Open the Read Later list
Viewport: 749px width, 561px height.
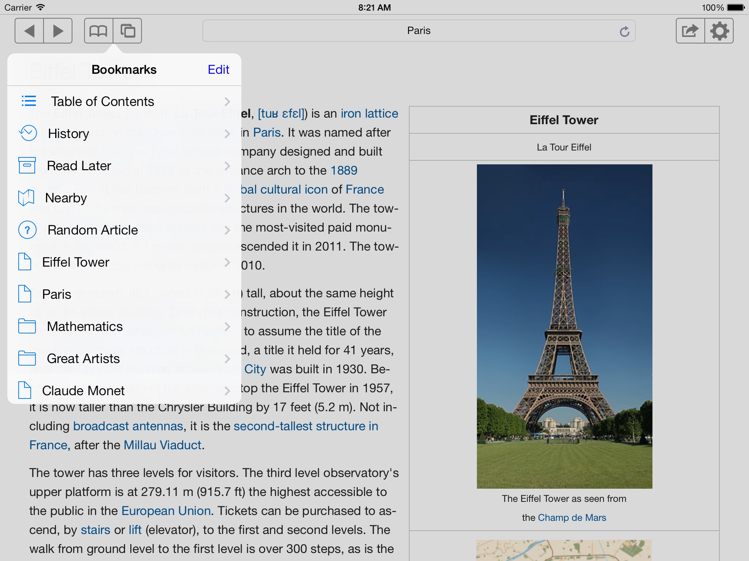pos(124,165)
